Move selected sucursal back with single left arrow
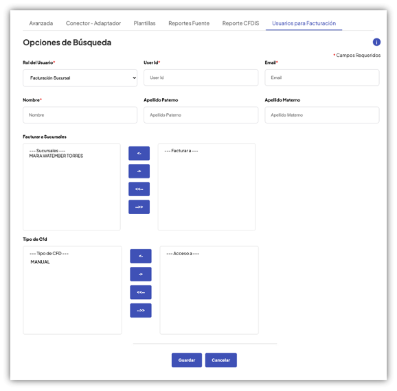The height and width of the screenshot is (391, 397). click(139, 153)
